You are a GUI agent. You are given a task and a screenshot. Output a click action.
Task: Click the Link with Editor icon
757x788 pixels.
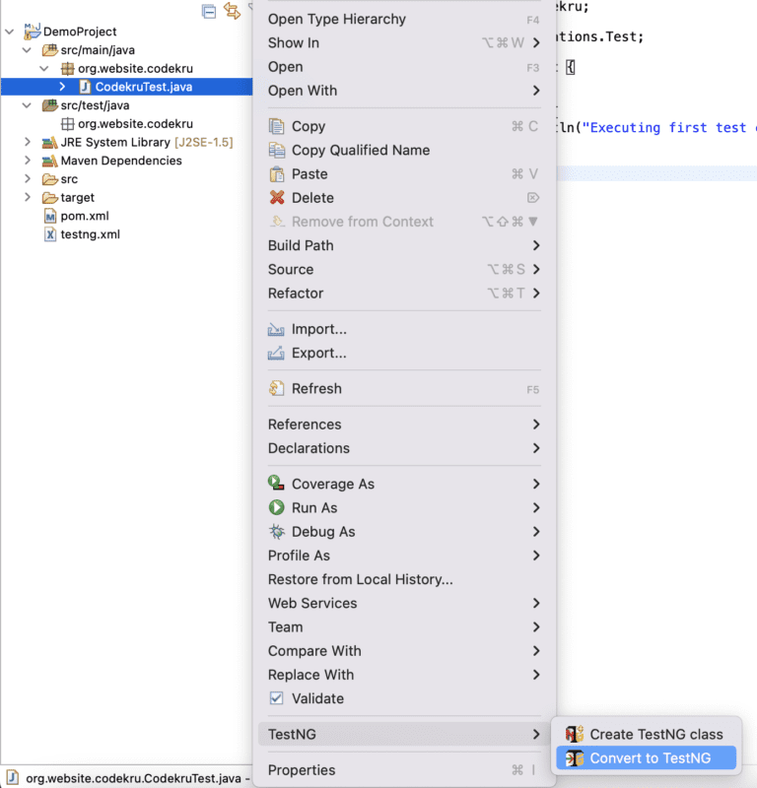point(234,11)
